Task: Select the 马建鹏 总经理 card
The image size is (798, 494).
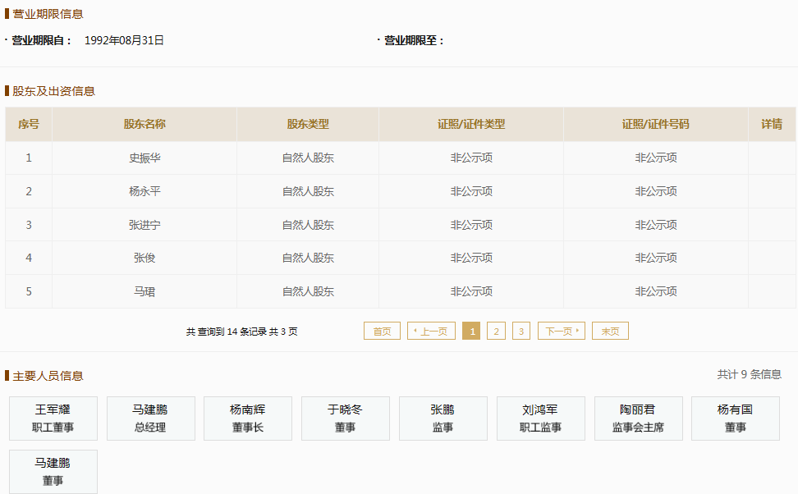Action: (x=150, y=419)
